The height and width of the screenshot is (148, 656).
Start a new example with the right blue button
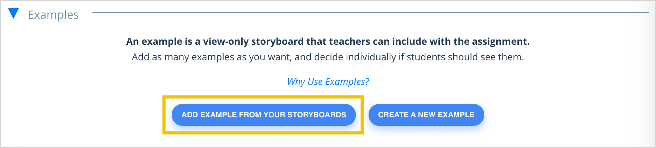point(426,115)
